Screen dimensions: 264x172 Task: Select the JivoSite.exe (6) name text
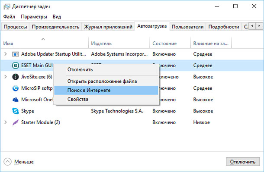[x=37, y=77]
